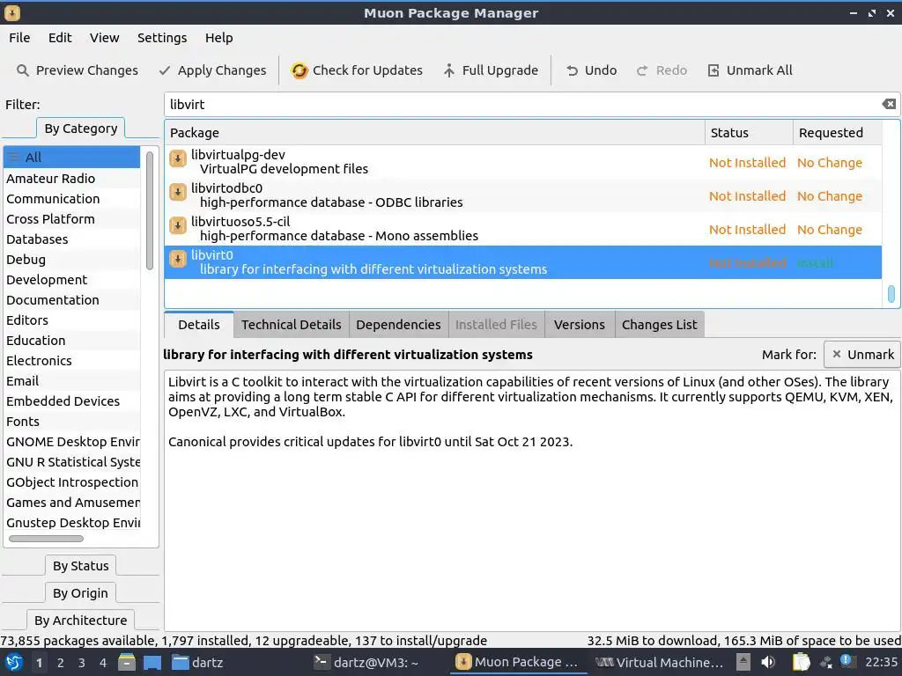Viewport: 902px width, 676px height.
Task: Open the Details tab
Action: [x=198, y=325]
